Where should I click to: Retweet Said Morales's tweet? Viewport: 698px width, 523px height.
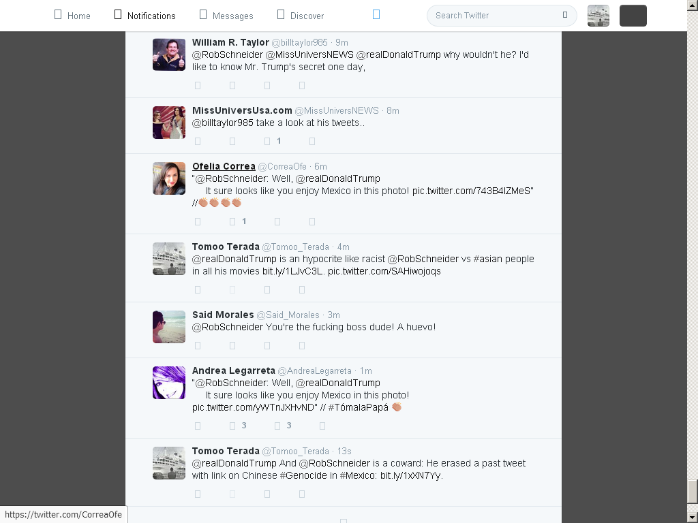point(232,345)
